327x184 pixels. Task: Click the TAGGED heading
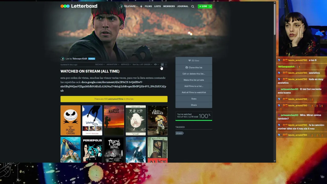(180, 127)
